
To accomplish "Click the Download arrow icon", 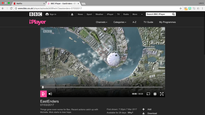I will click(143, 113).
